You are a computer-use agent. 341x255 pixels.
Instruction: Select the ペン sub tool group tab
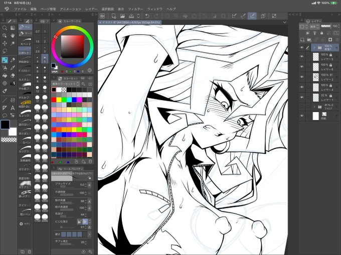tap(25, 27)
